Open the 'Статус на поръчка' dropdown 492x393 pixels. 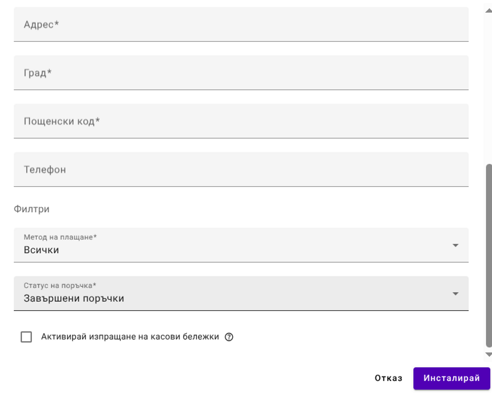click(x=241, y=293)
